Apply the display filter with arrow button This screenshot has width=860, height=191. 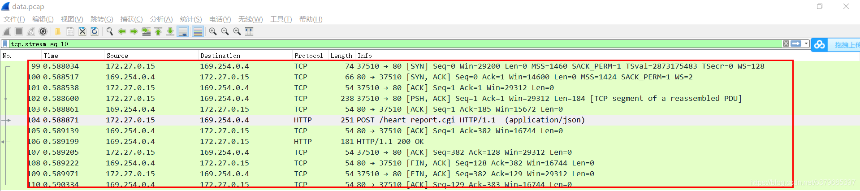pos(796,43)
